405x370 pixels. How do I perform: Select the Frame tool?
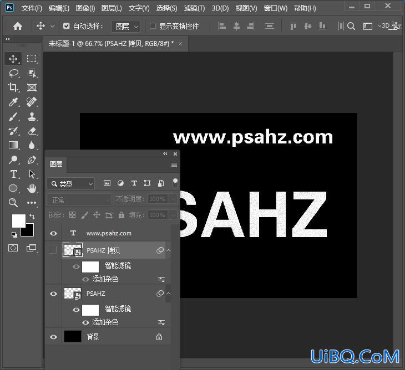click(x=32, y=88)
